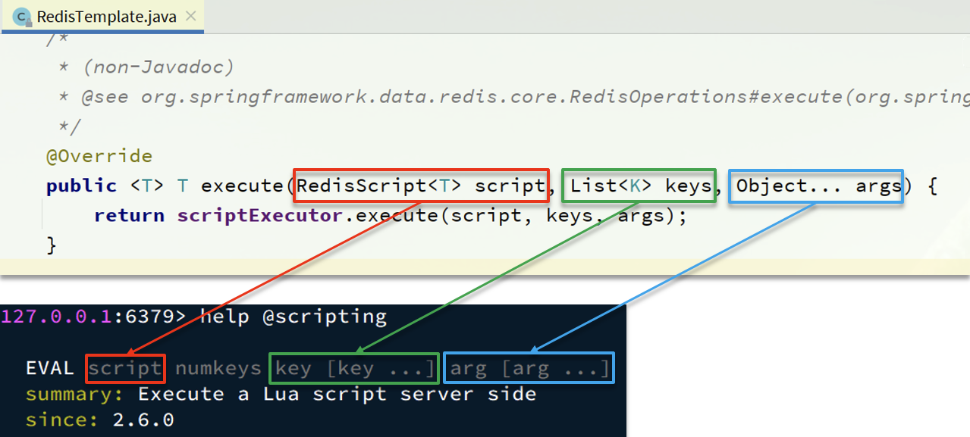The image size is (970, 437).
Task: Click the @Override annotation
Action: (x=99, y=156)
